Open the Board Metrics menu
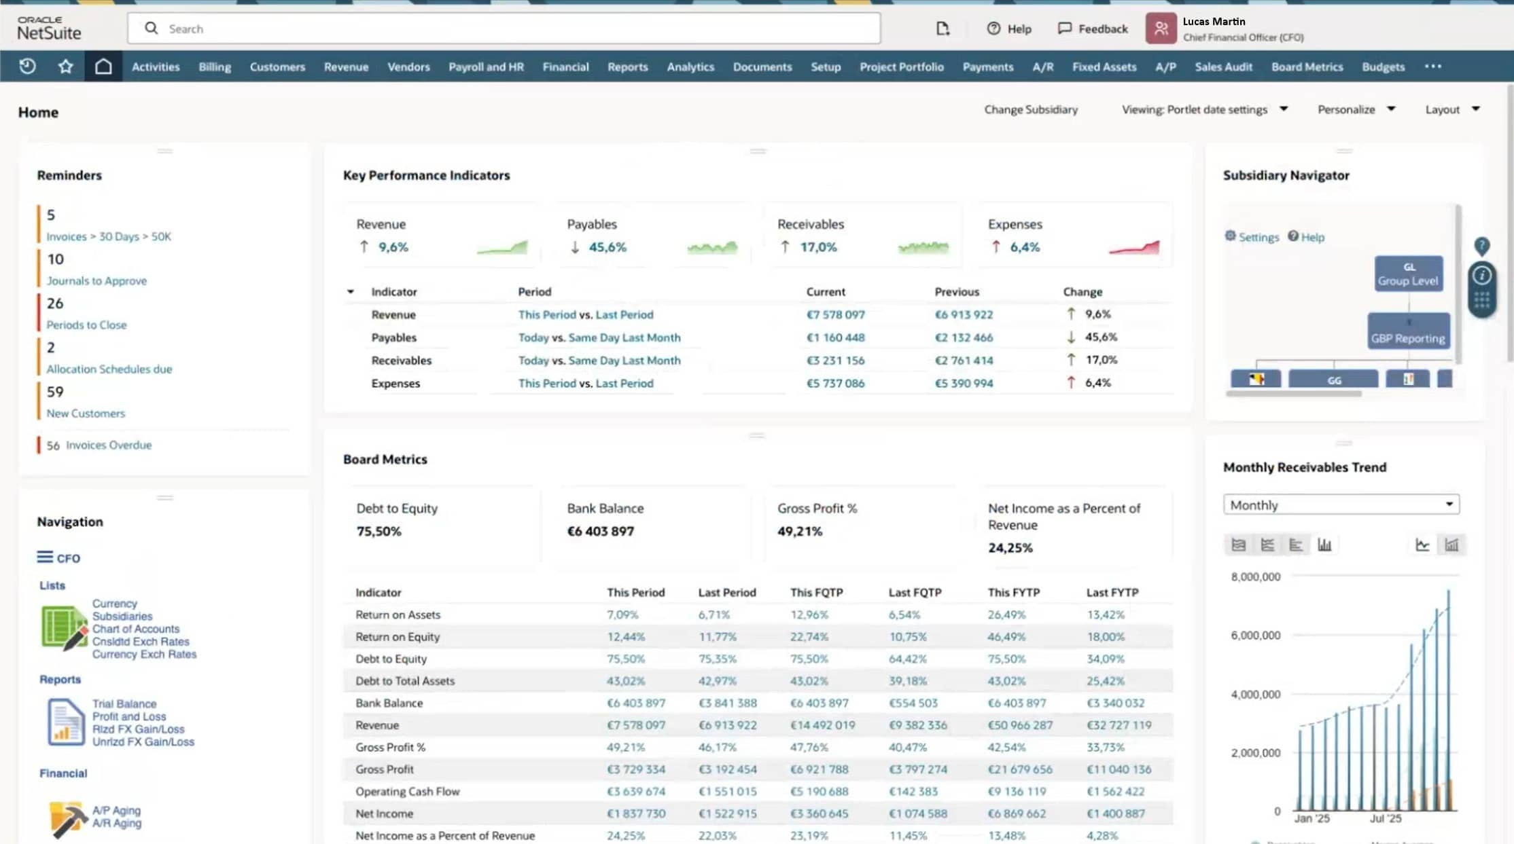 (x=1307, y=67)
